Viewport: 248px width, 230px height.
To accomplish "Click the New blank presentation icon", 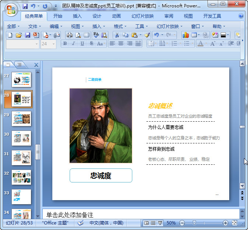I will (x=10, y=35).
